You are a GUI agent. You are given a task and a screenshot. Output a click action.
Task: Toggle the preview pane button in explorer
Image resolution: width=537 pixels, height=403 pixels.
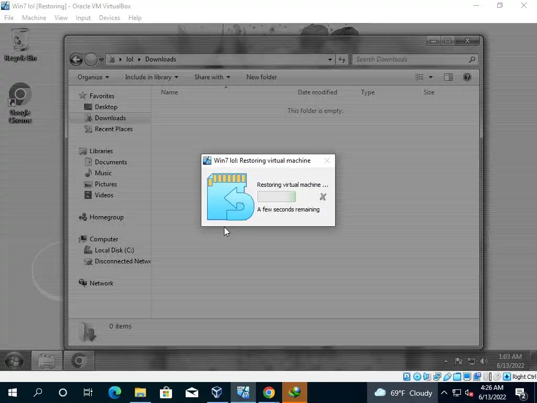[x=448, y=77]
